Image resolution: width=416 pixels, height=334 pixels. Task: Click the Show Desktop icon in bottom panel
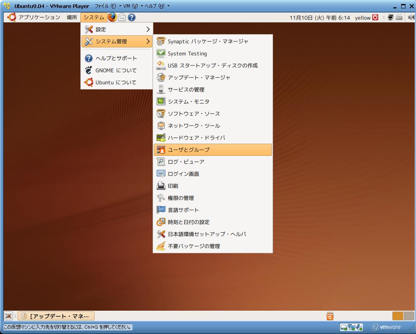8,316
